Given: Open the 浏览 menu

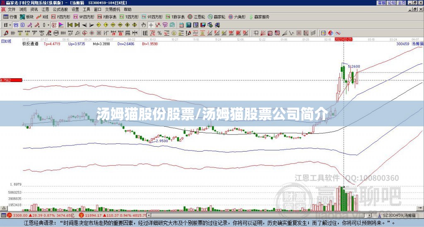Looking at the screenshot, I should click(23, 10).
